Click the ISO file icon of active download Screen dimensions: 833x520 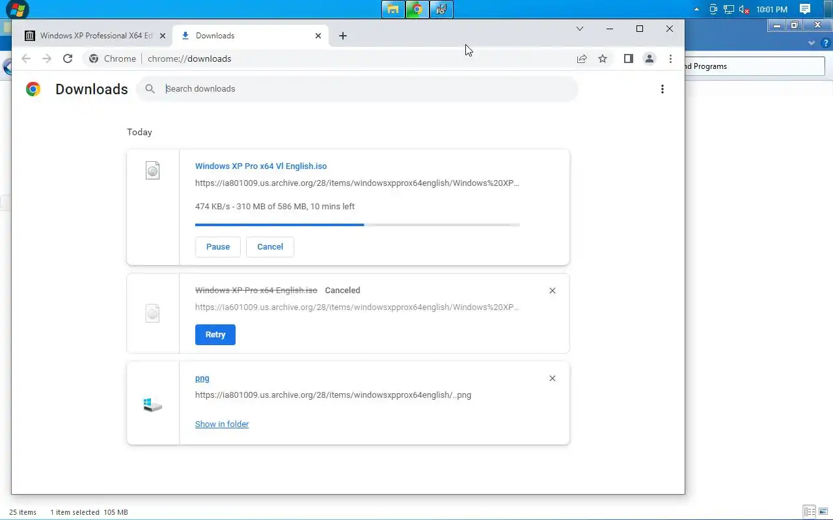pyautogui.click(x=152, y=170)
